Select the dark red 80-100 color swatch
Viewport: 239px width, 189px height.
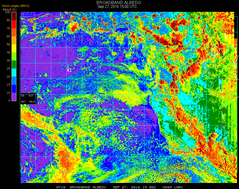click(14, 16)
